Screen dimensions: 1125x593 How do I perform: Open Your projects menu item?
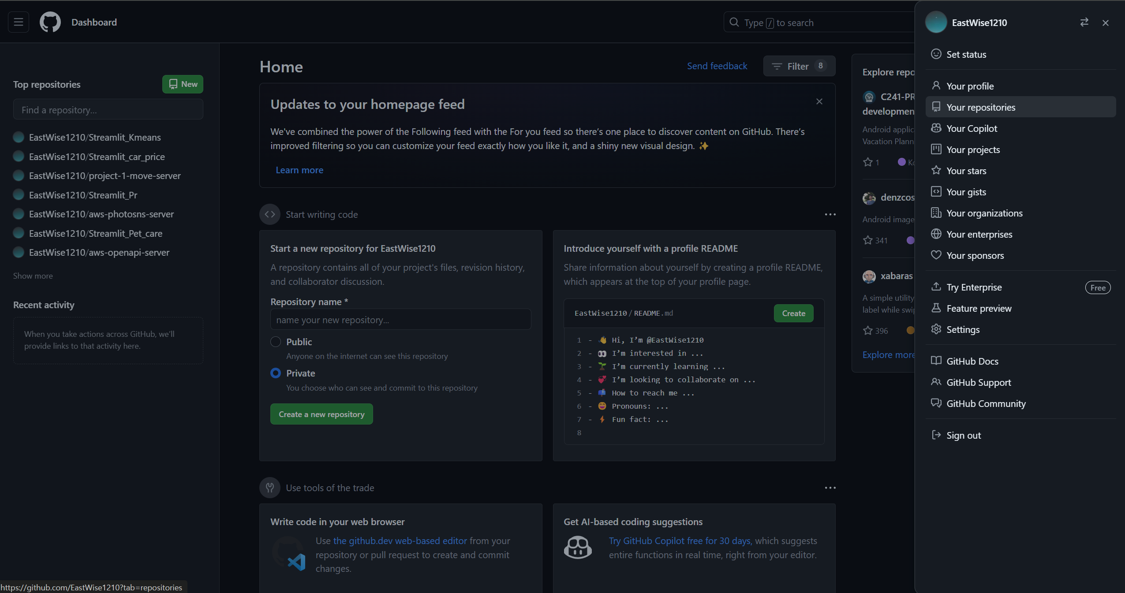click(1020, 149)
